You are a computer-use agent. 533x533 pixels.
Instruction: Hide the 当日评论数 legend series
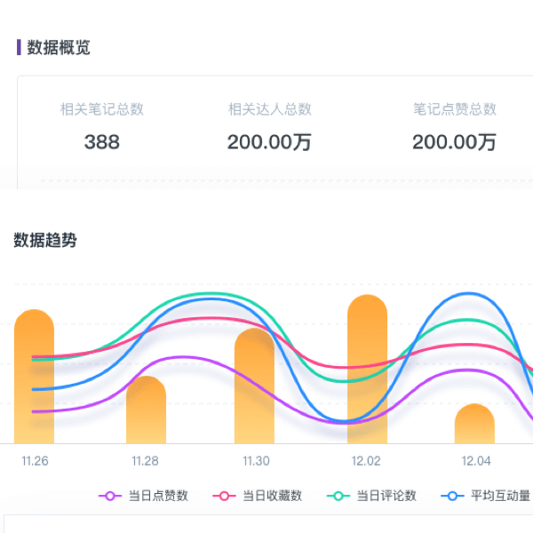[371, 496]
